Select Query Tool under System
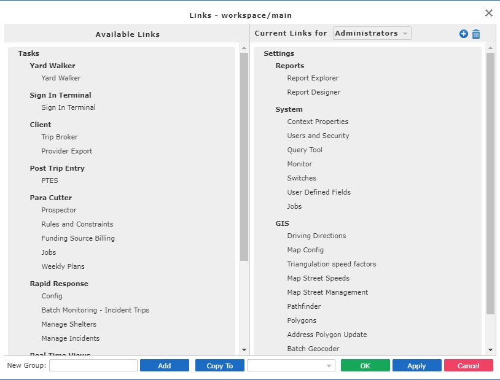Image resolution: width=500 pixels, height=380 pixels. 305,149
